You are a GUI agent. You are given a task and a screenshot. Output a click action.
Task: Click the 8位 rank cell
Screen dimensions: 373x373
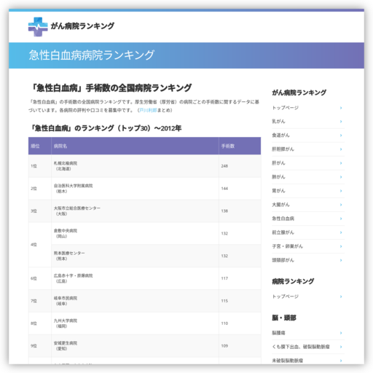point(40,323)
